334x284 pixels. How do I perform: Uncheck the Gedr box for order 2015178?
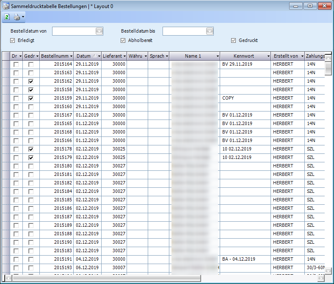pos(31,149)
